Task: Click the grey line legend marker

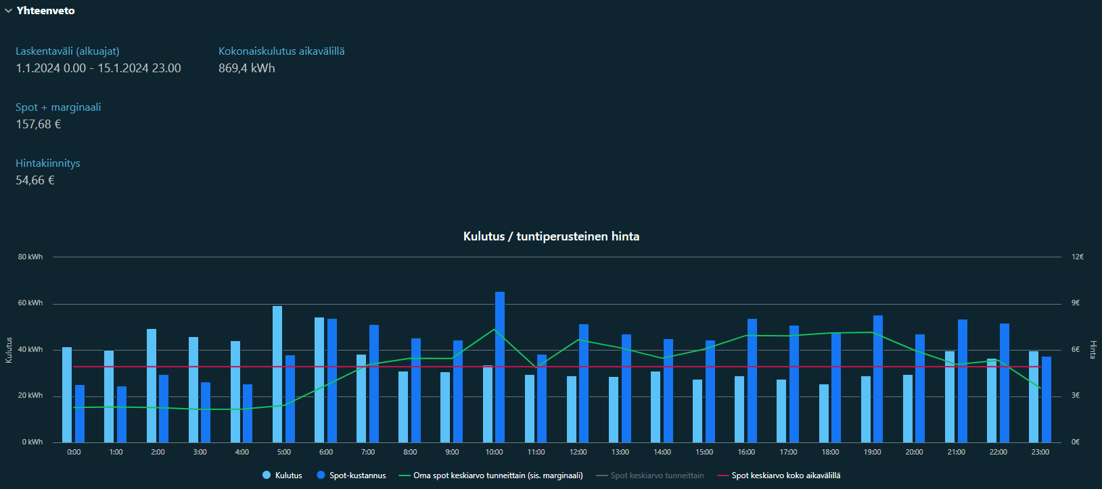Action: pyautogui.click(x=601, y=475)
